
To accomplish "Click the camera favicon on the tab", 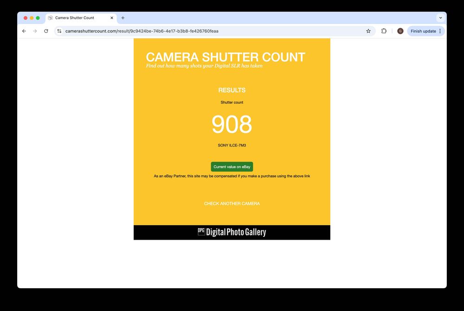I will point(50,18).
